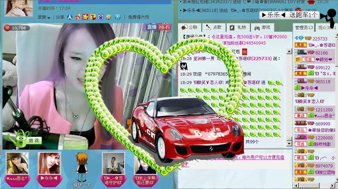Open the 游戏 games tab
This screenshot has height=189, width=338.
(262, 27)
